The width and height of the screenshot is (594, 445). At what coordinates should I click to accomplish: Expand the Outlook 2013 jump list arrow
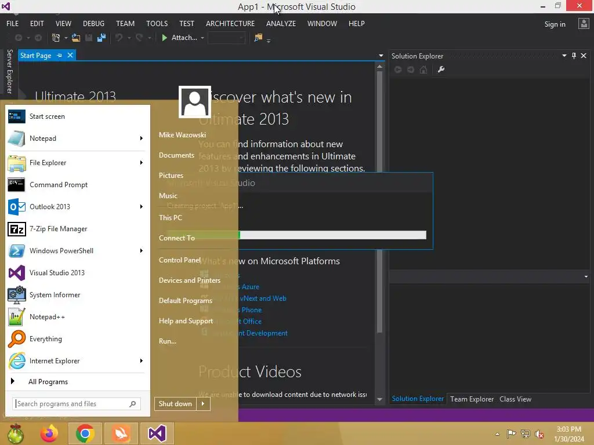tap(142, 207)
